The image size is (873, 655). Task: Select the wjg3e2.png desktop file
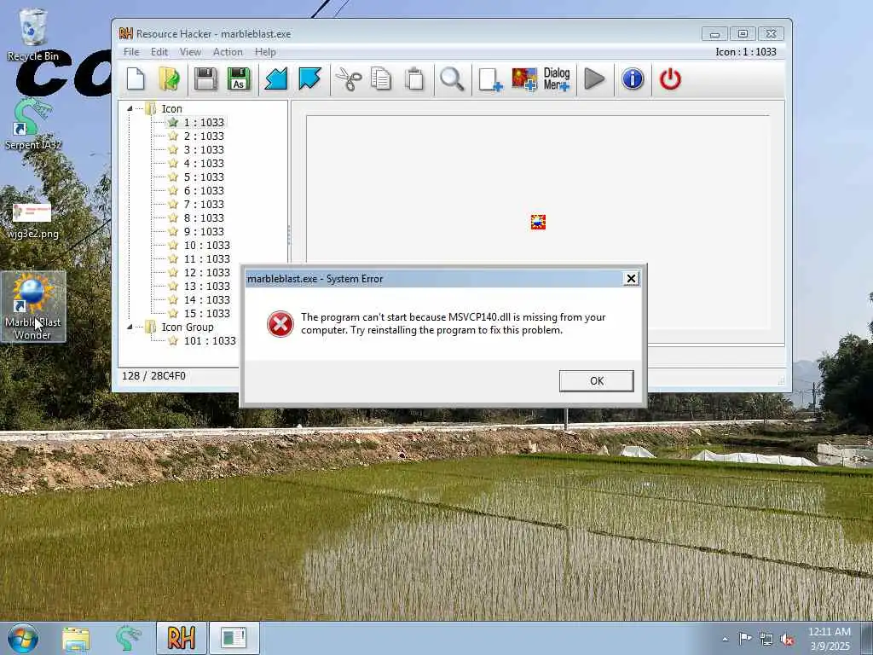[33, 221]
